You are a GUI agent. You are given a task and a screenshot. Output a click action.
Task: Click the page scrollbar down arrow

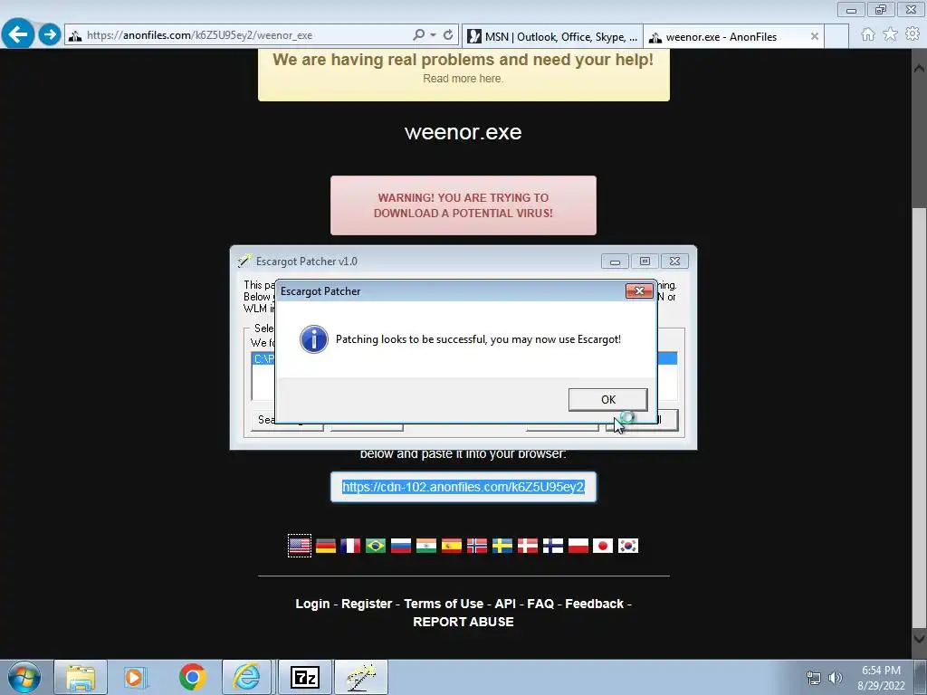coord(920,639)
